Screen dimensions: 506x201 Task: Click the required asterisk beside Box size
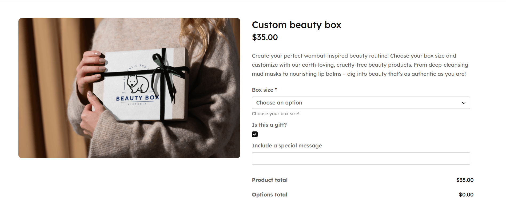coord(276,89)
